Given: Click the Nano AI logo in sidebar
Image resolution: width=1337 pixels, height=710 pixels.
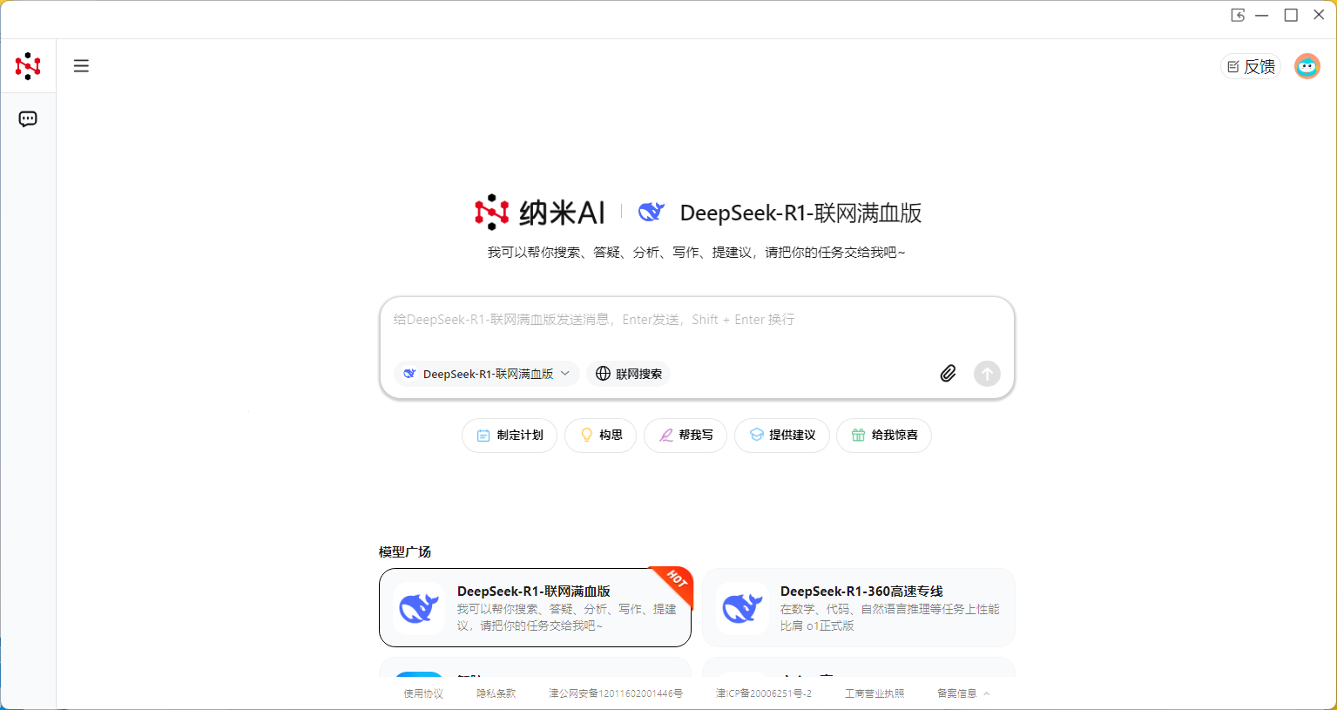Looking at the screenshot, I should point(28,66).
